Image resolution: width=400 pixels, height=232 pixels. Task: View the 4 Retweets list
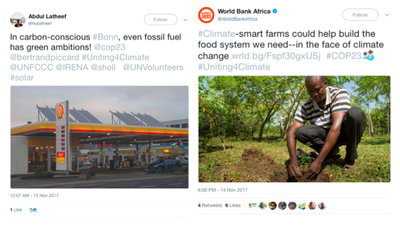click(210, 206)
